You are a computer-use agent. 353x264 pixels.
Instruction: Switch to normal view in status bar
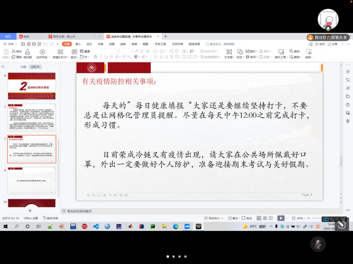click(259, 218)
